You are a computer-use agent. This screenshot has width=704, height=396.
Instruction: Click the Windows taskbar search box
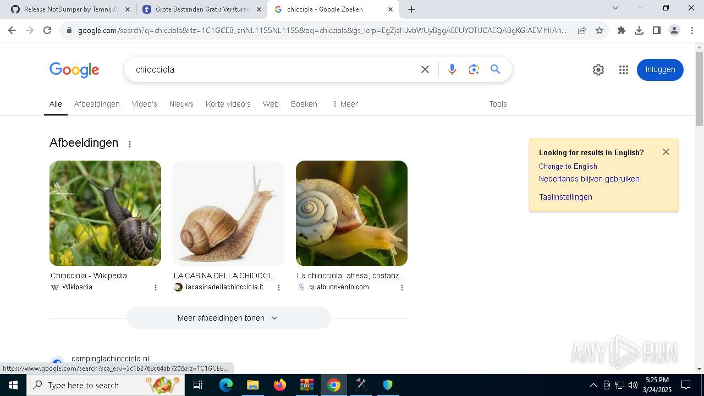tap(105, 385)
